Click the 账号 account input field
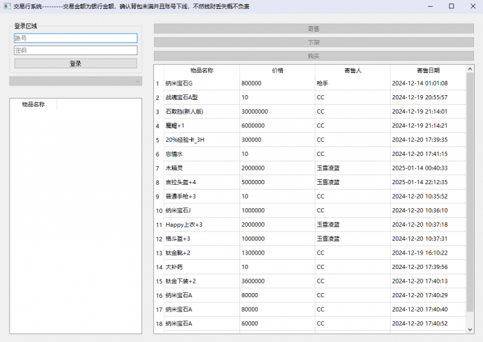This screenshot has width=483, height=342. pyautogui.click(x=76, y=39)
